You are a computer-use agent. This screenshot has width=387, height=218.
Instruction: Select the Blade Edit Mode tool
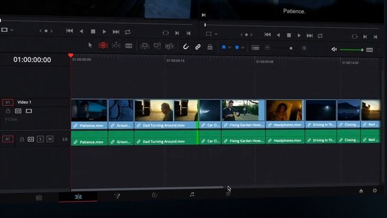coord(129,46)
